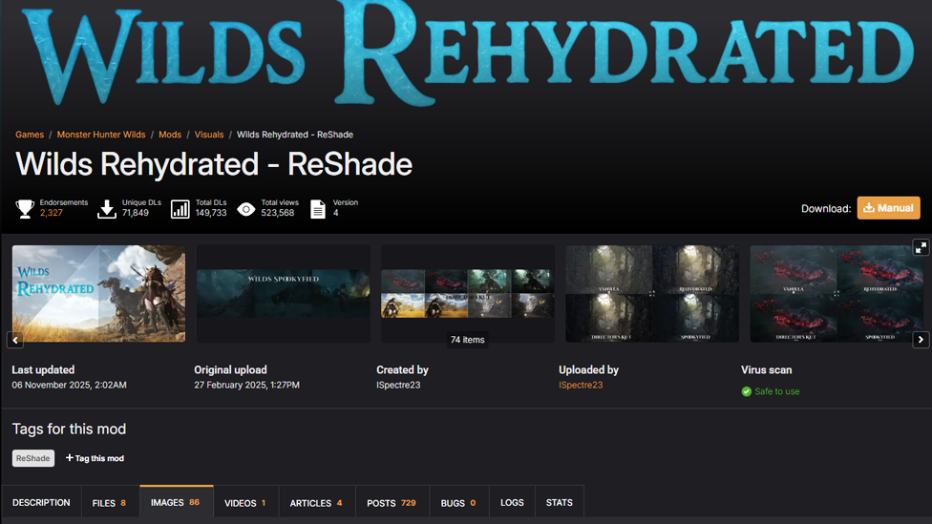Image resolution: width=932 pixels, height=524 pixels.
Task: Click the last updated date 06 November 2025
Action: [69, 385]
